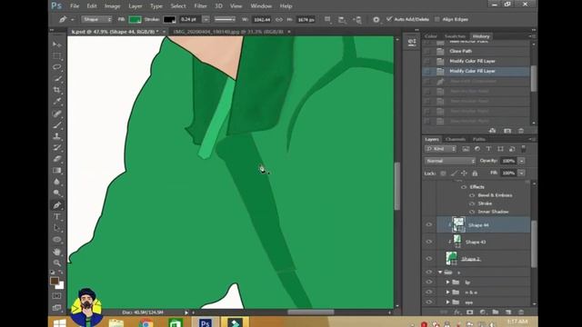Enable Align Edges checkbox
The width and height of the screenshot is (582, 327).
pyautogui.click(x=436, y=19)
